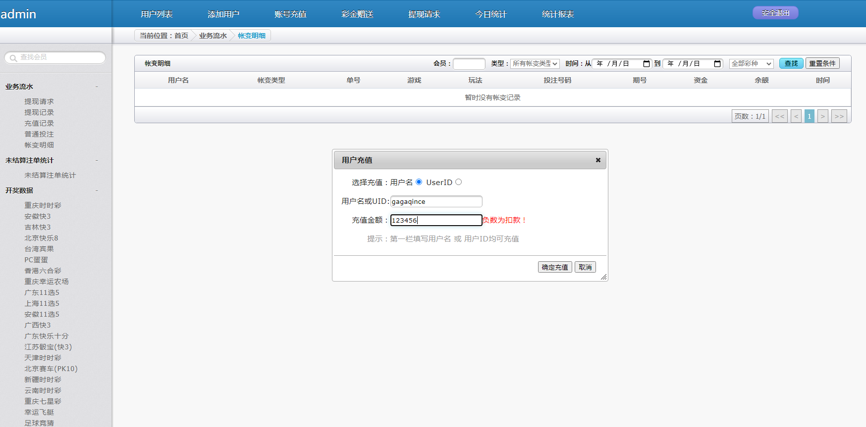866x427 pixels.
Task: Click the search magnifier icon in member search
Action: [x=13, y=58]
